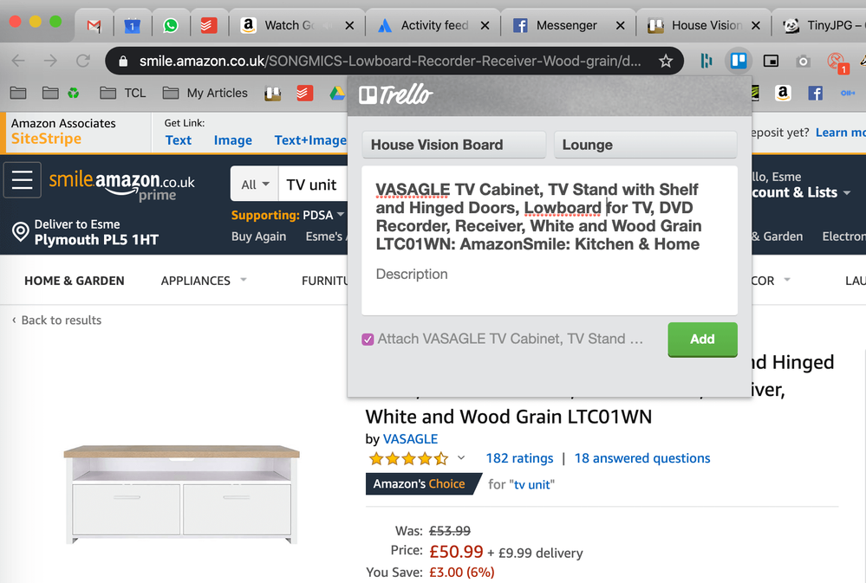Open Buy Again link
Viewport: 866px width, 583px height.
click(x=258, y=236)
